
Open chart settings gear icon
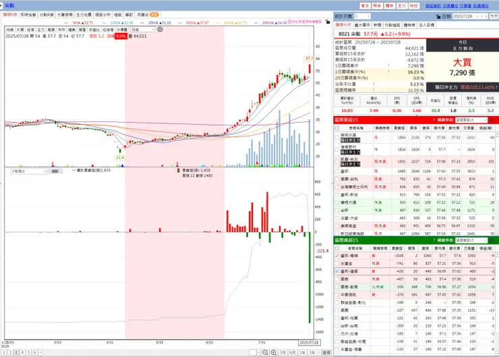pyautogui.click(x=160, y=29)
